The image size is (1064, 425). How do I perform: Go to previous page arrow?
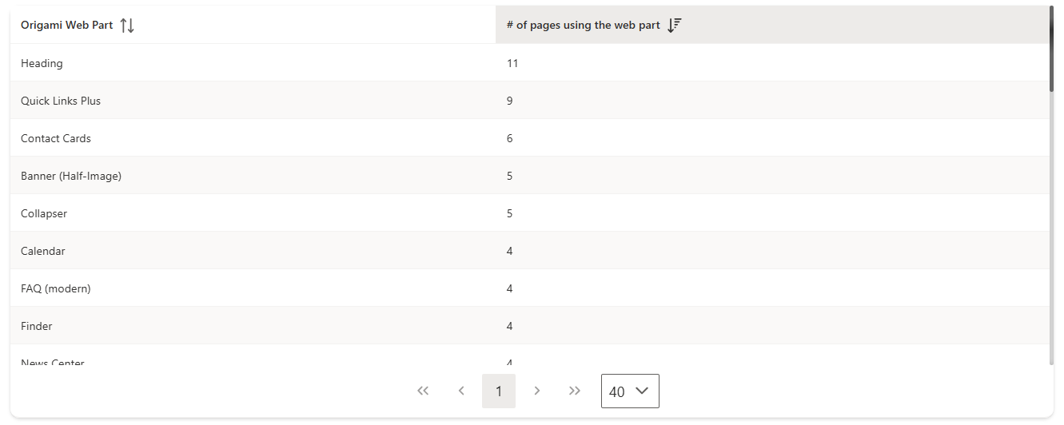[x=461, y=391]
